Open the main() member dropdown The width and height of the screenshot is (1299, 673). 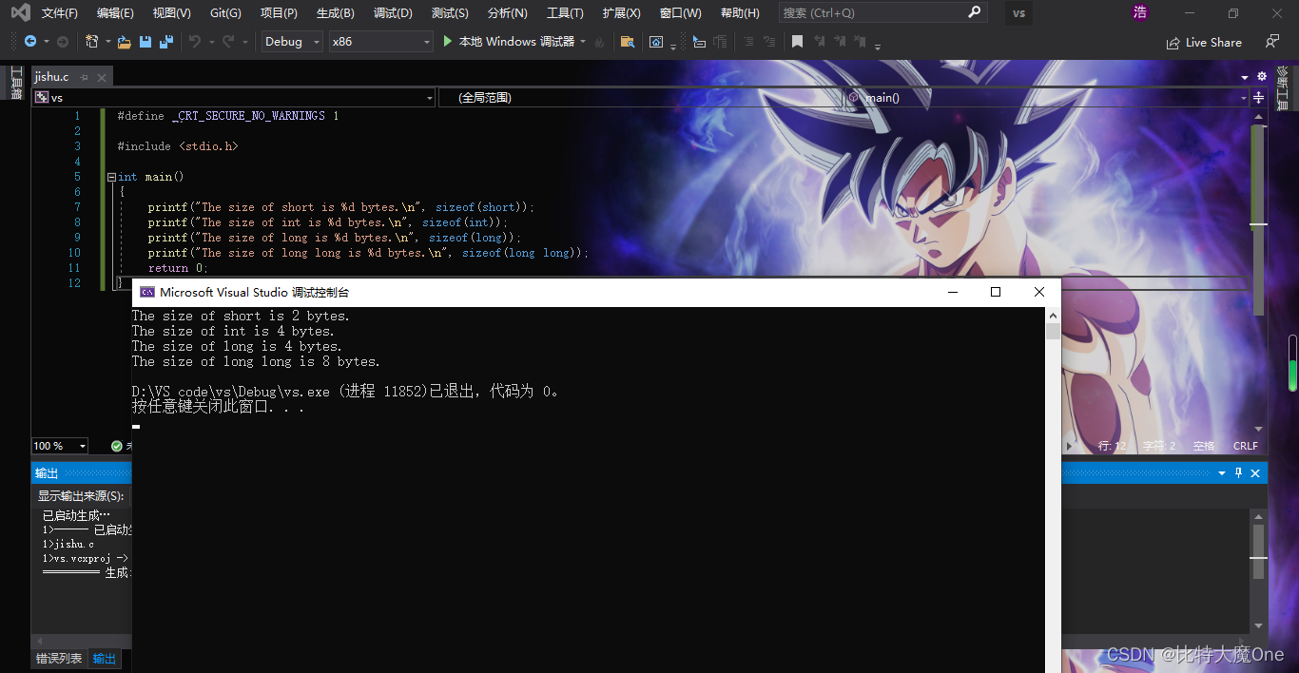pos(1047,97)
